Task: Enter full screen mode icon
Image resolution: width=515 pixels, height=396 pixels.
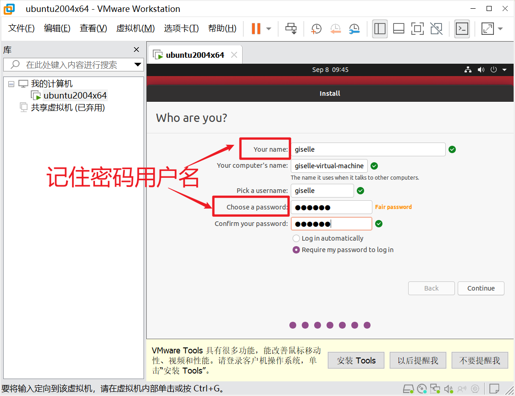Action: click(x=417, y=29)
